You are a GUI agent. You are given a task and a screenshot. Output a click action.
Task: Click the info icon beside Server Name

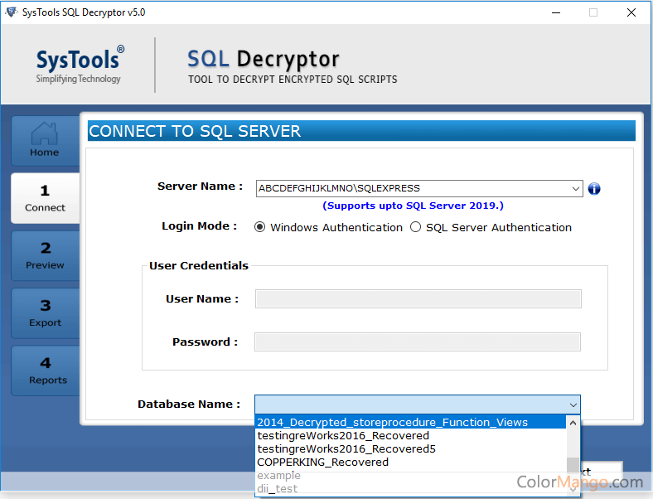coord(594,189)
